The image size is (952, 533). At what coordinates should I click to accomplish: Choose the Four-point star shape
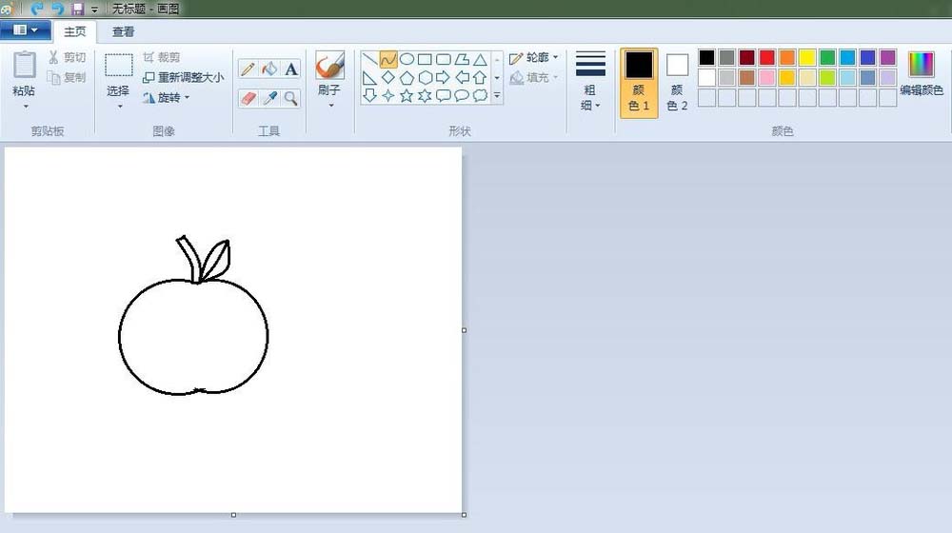coord(388,95)
